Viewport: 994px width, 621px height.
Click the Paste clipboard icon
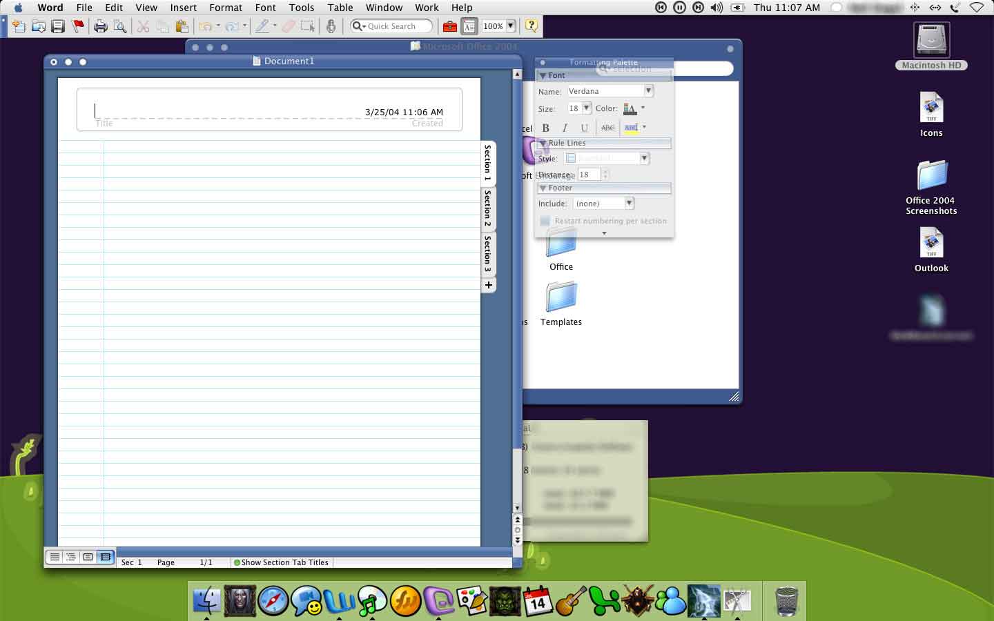click(182, 26)
